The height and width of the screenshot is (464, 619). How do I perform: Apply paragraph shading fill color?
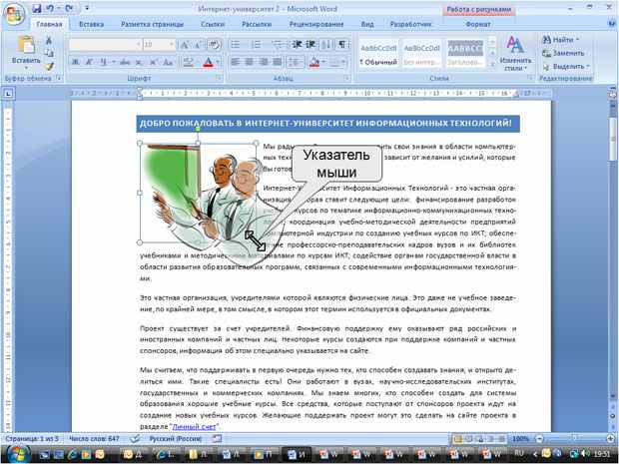coord(314,62)
